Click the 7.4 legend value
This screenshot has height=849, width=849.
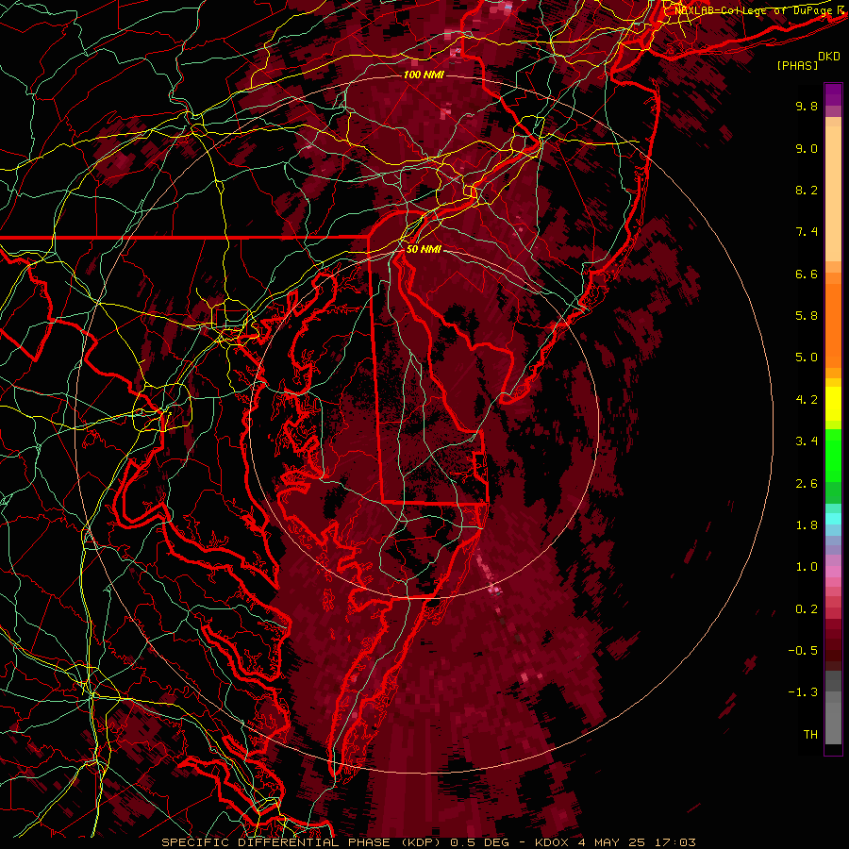(x=807, y=232)
